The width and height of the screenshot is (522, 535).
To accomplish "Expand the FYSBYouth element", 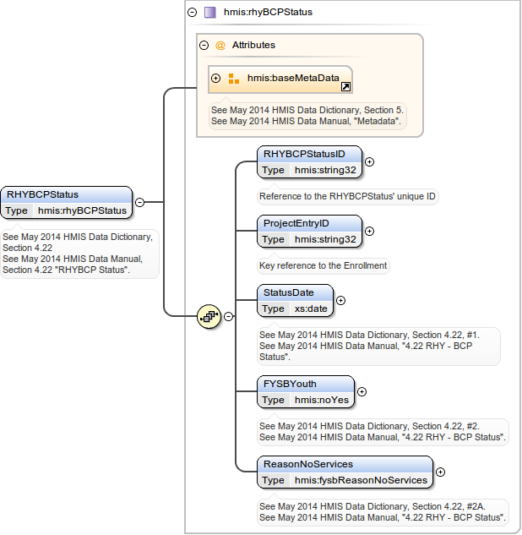I will click(362, 391).
